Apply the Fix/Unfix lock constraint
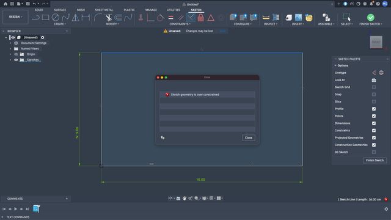Screen dimensions: 391x220 click(201, 18)
